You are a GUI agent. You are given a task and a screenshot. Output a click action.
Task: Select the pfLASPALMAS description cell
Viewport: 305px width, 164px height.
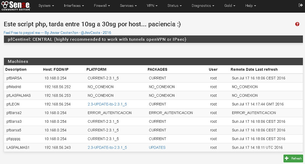[x=18, y=96]
